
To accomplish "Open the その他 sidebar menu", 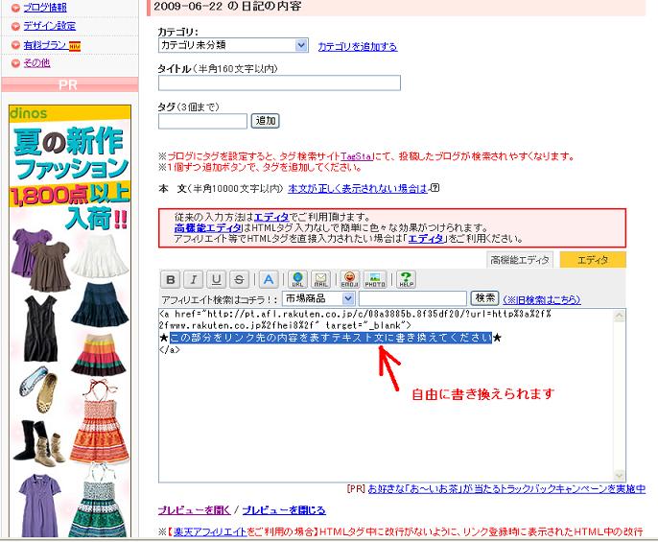I will [x=36, y=63].
